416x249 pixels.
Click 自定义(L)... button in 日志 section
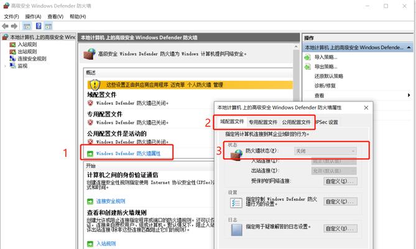[340, 228]
